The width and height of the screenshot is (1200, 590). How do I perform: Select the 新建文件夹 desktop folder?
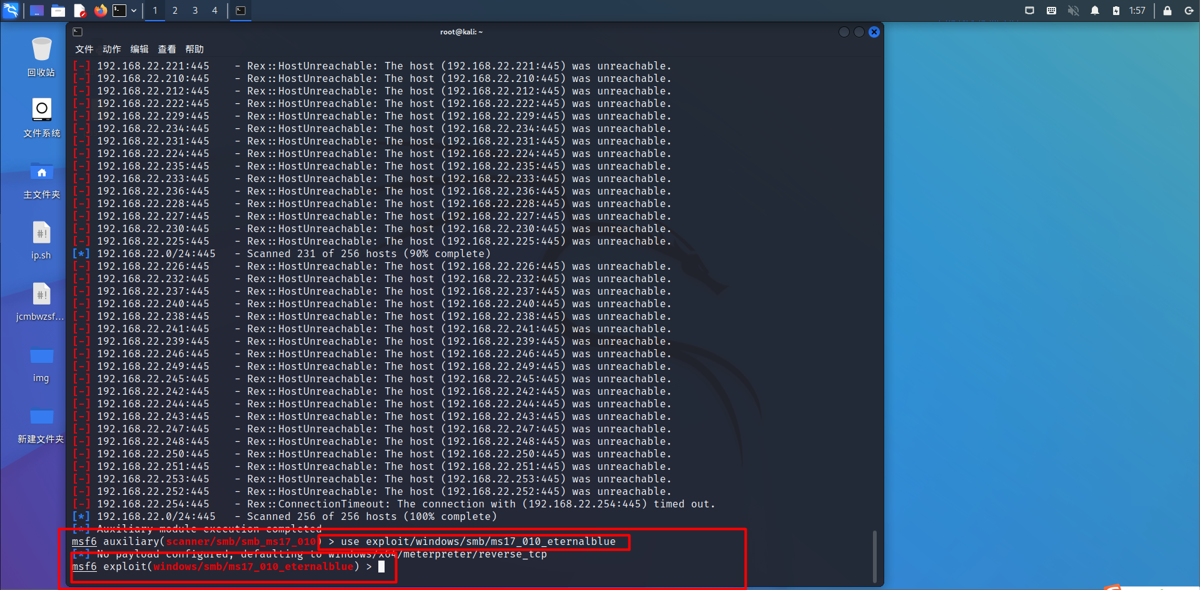click(41, 424)
